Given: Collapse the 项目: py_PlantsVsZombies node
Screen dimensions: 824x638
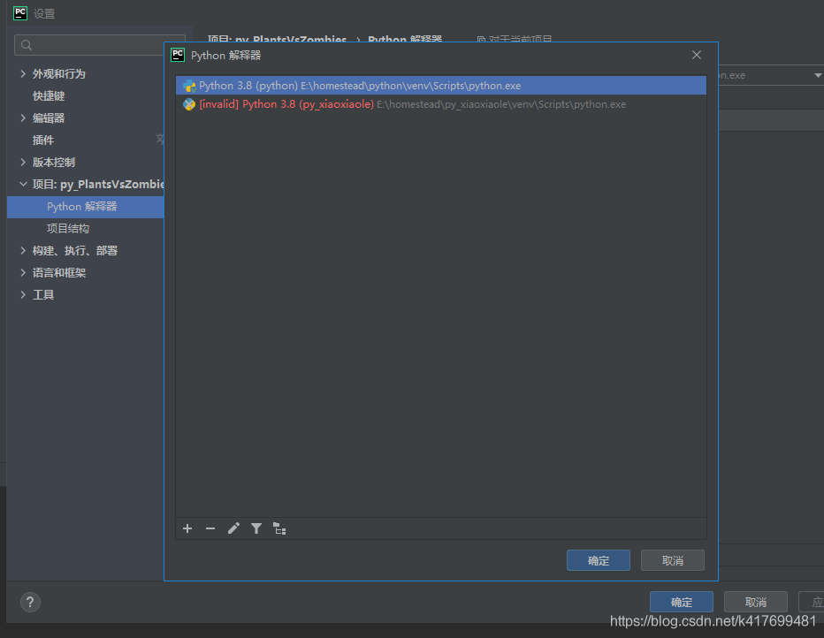Looking at the screenshot, I should point(23,185).
